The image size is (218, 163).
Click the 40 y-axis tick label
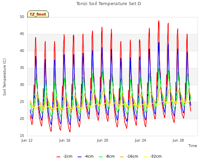(22, 51)
